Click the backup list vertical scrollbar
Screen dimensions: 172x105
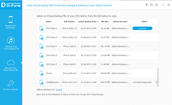[x=158, y=77]
